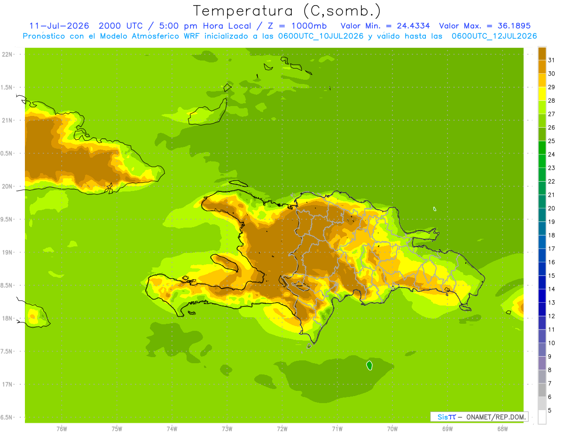Click the "0600UTC_12JUL2026" valid-until time

tap(494, 36)
